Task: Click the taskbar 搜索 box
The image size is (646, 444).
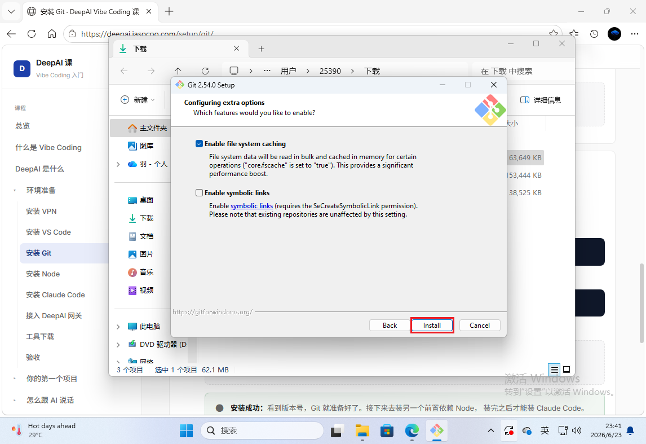Action: point(262,430)
